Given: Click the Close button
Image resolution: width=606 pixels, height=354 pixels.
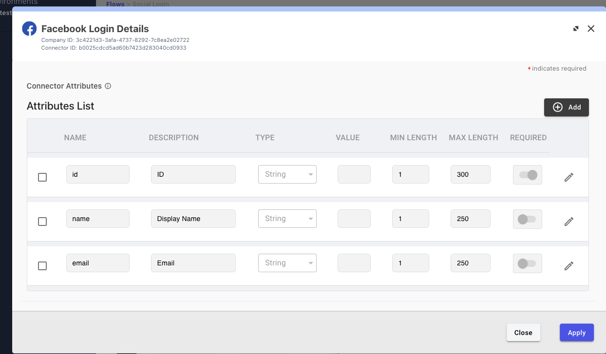Looking at the screenshot, I should coord(523,333).
